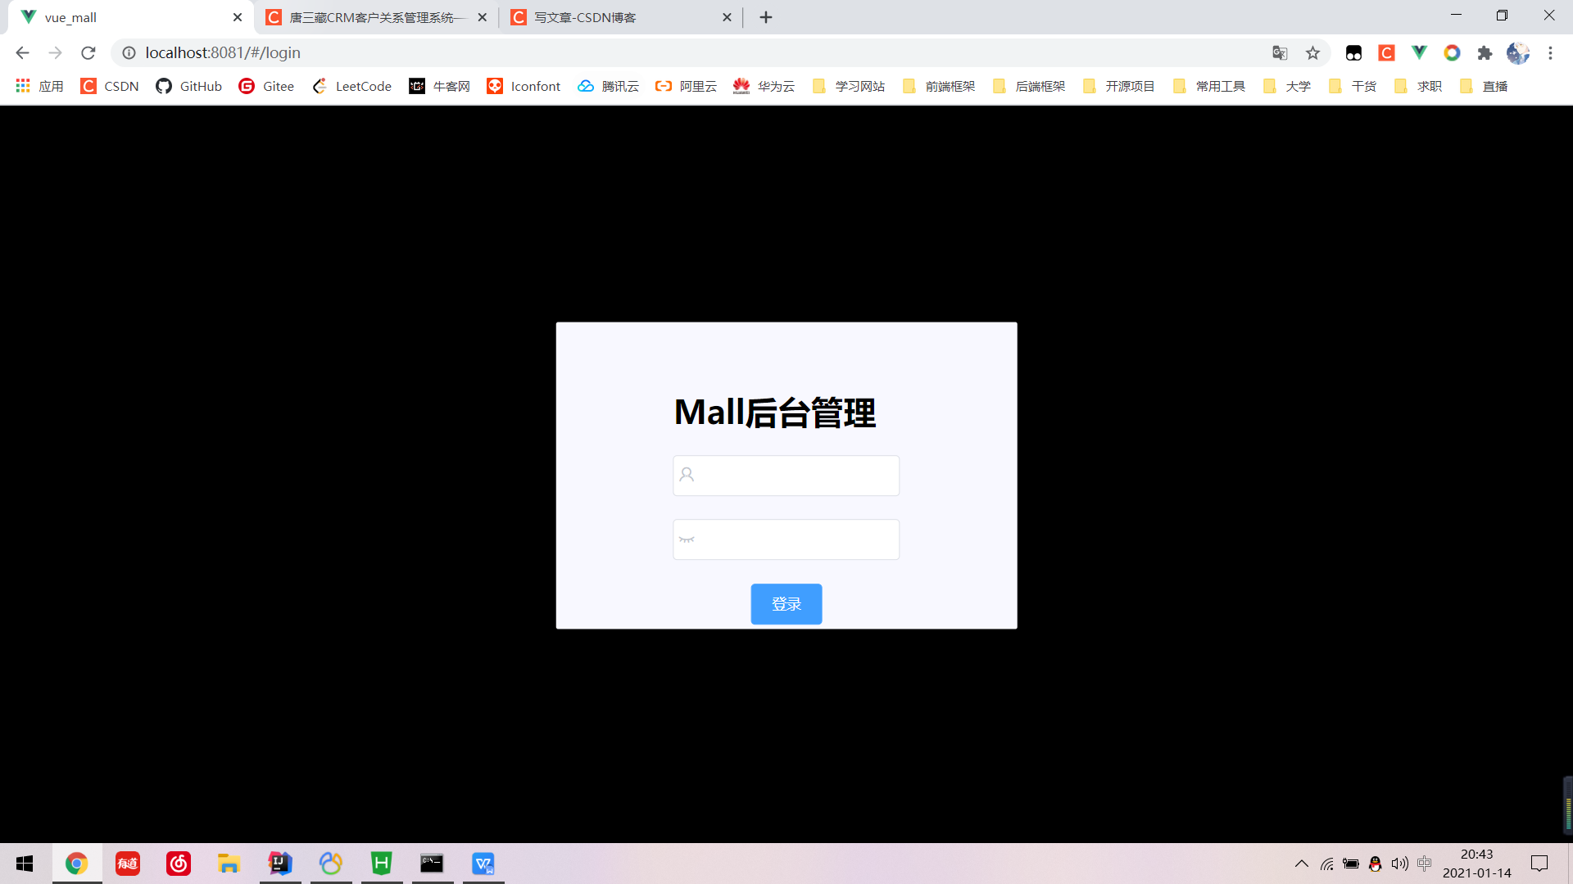
Task: Open the CSDN bookmark
Action: tap(110, 86)
